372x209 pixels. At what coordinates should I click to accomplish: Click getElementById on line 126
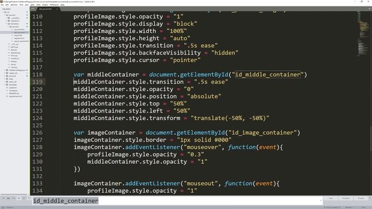pyautogui.click(x=201, y=133)
